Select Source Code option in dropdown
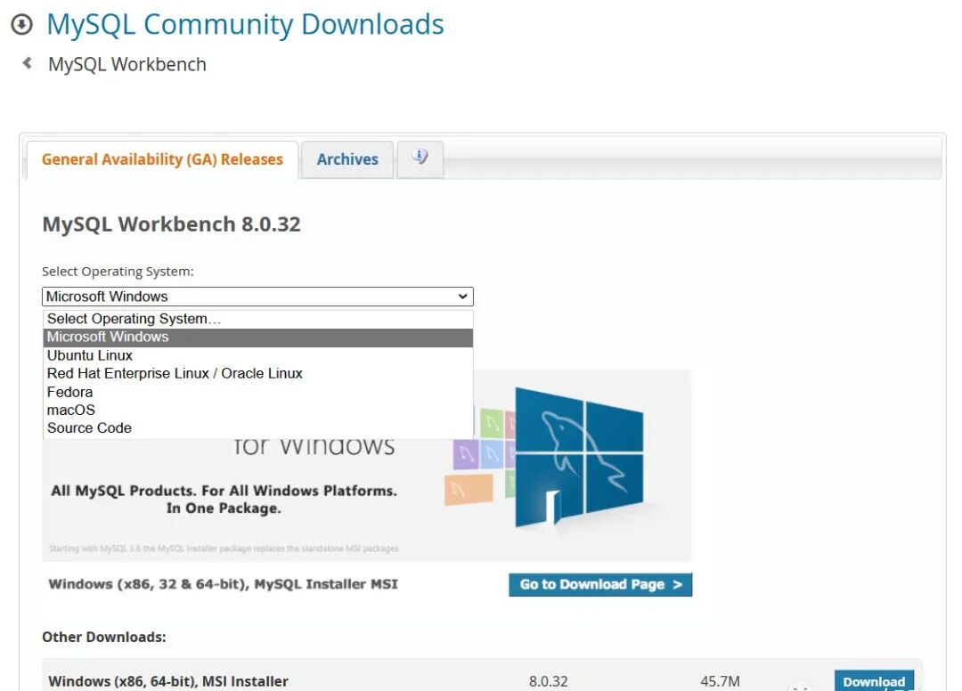This screenshot has width=962, height=691. (x=257, y=428)
